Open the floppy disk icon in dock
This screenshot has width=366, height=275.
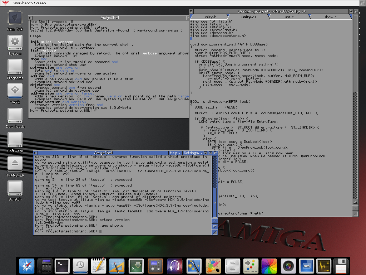point(341,266)
